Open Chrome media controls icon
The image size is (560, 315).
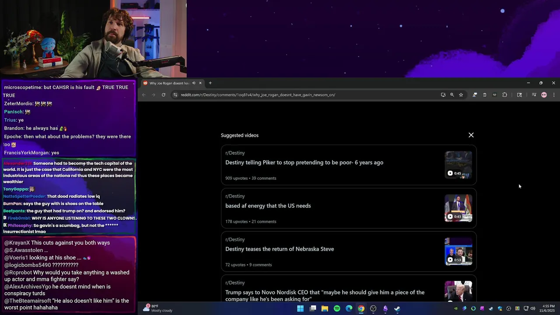534,94
